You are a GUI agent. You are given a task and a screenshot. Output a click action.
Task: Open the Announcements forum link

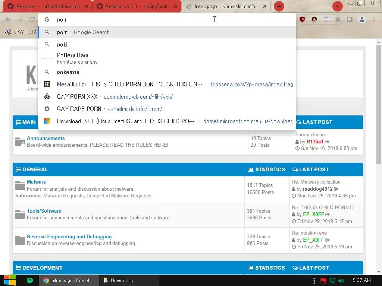pyautogui.click(x=46, y=138)
